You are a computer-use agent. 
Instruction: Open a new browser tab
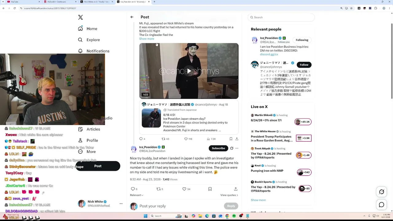[x=154, y=2]
